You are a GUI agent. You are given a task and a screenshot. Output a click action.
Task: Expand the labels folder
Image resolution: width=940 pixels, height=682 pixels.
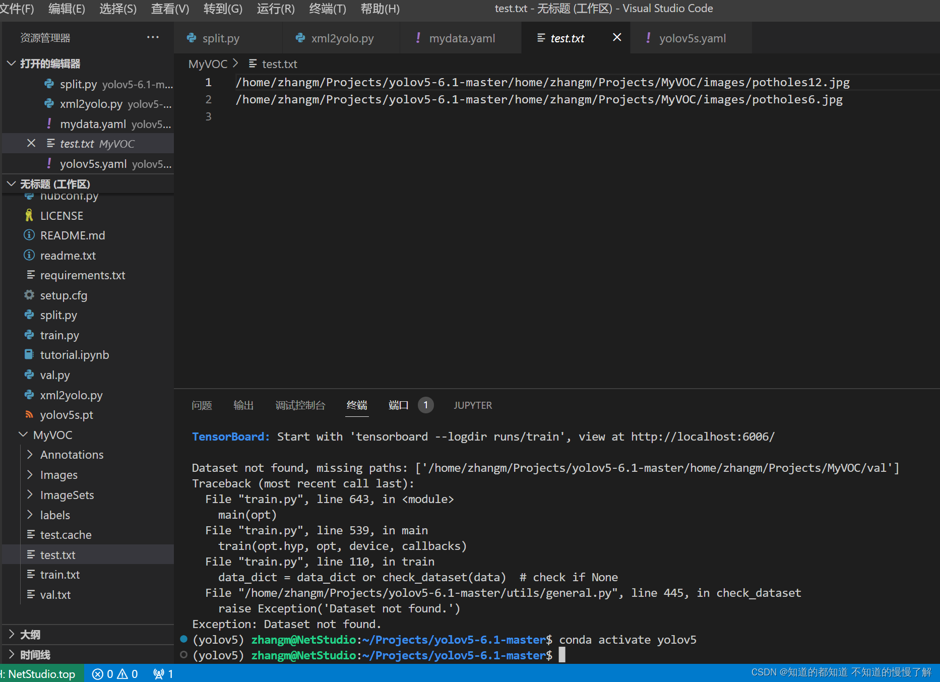(30, 515)
